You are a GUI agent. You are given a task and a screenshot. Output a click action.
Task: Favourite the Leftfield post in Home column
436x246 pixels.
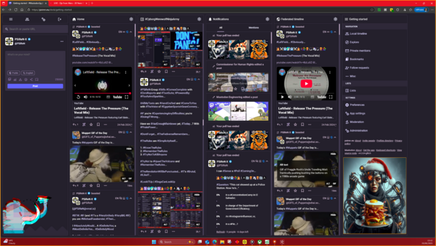(91, 124)
